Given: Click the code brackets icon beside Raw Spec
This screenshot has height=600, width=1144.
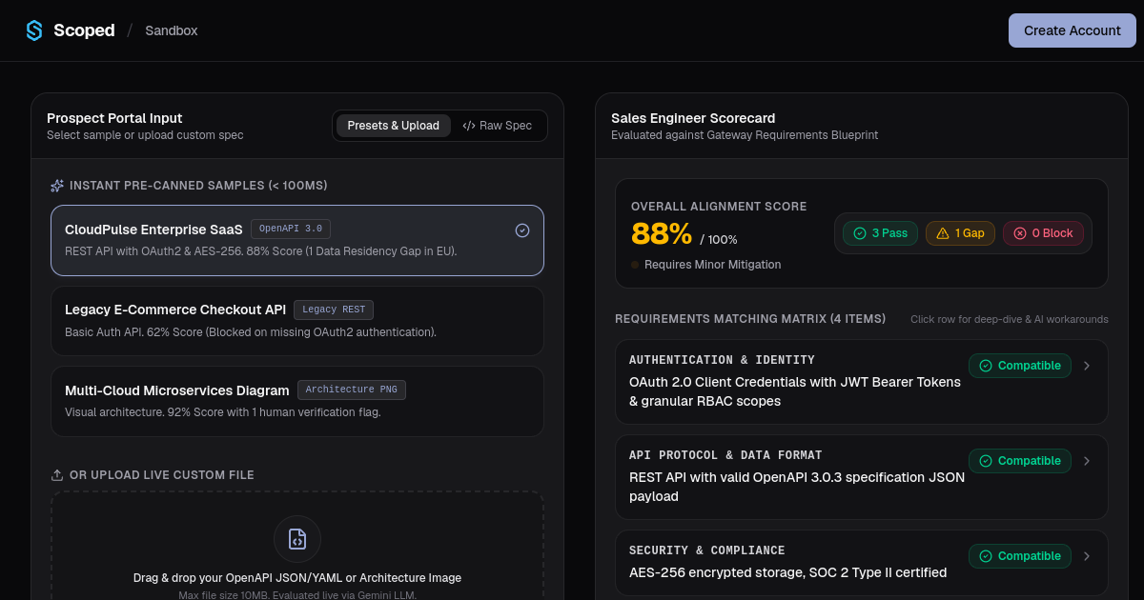Looking at the screenshot, I should [469, 126].
